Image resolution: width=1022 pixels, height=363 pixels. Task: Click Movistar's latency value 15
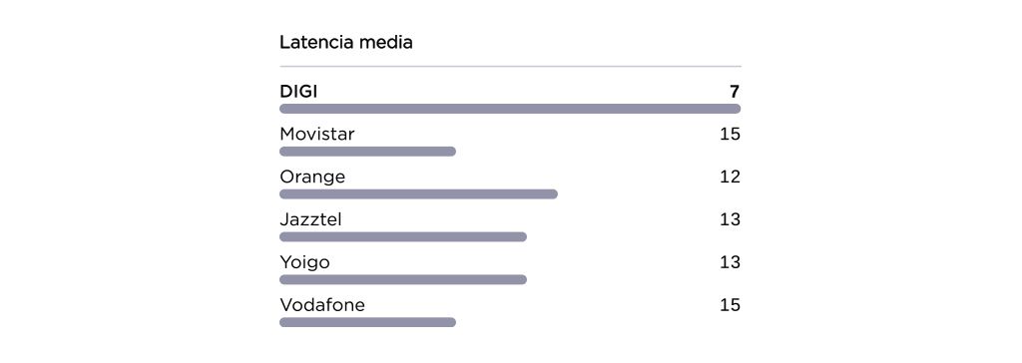730,135
